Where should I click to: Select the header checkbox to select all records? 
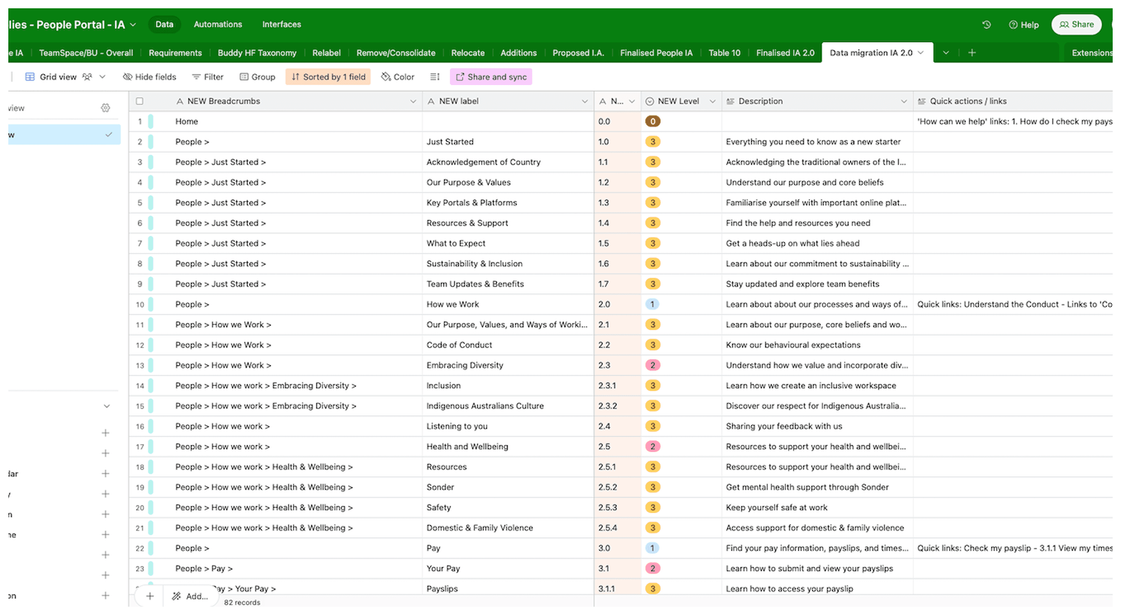140,101
